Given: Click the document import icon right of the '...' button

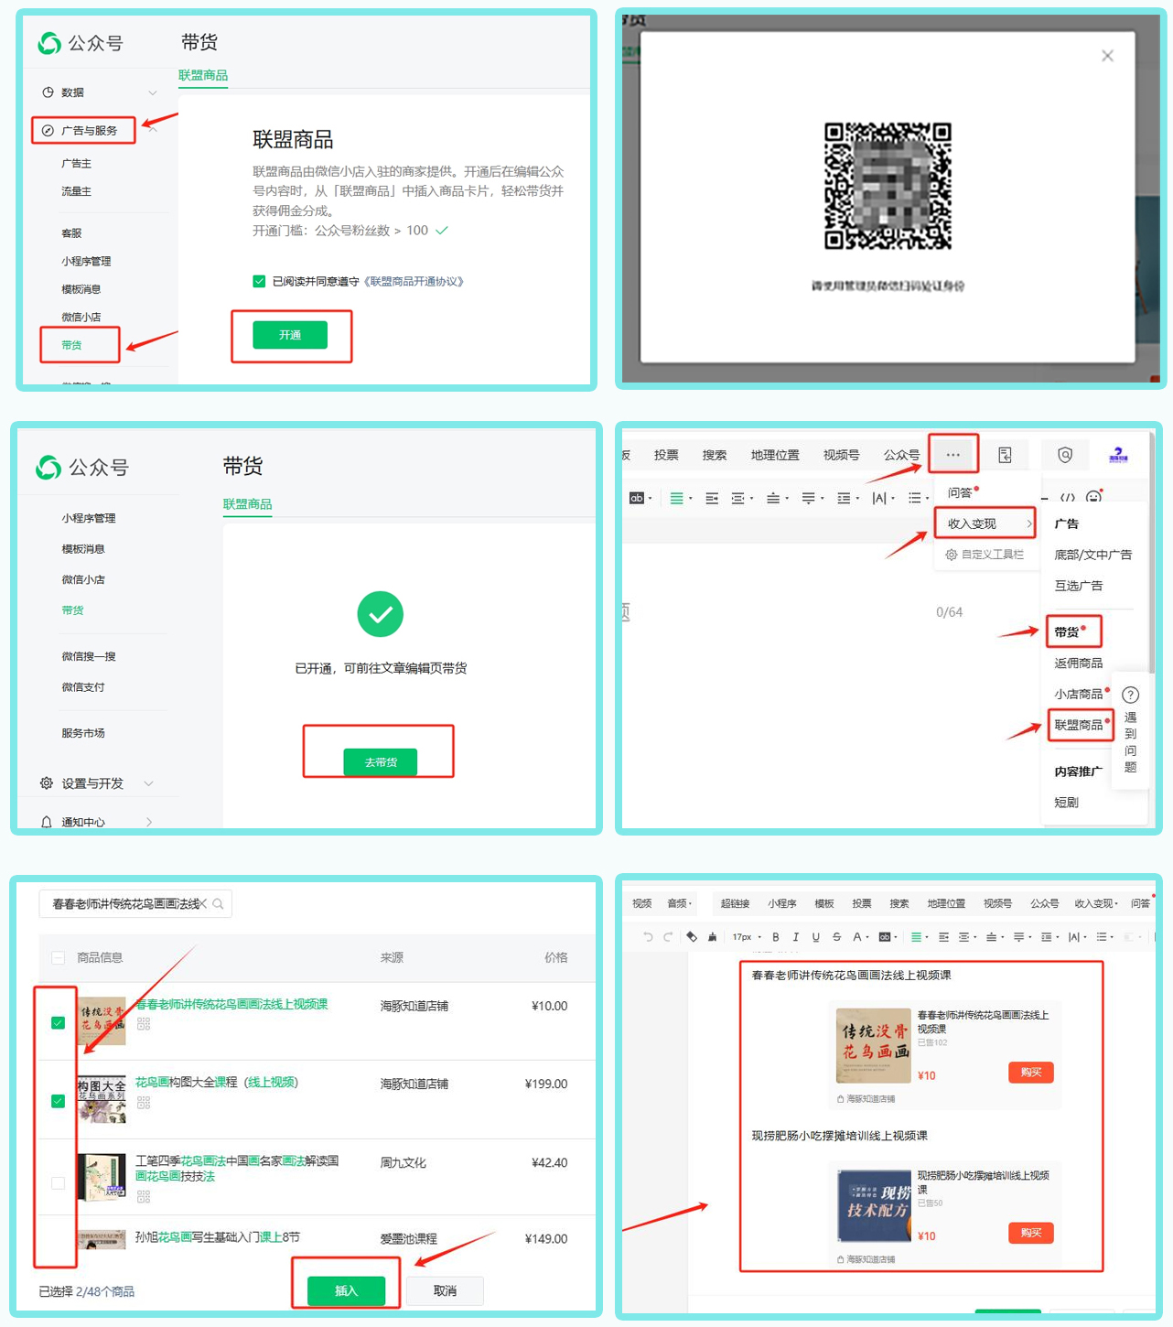Looking at the screenshot, I should pyautogui.click(x=1005, y=455).
